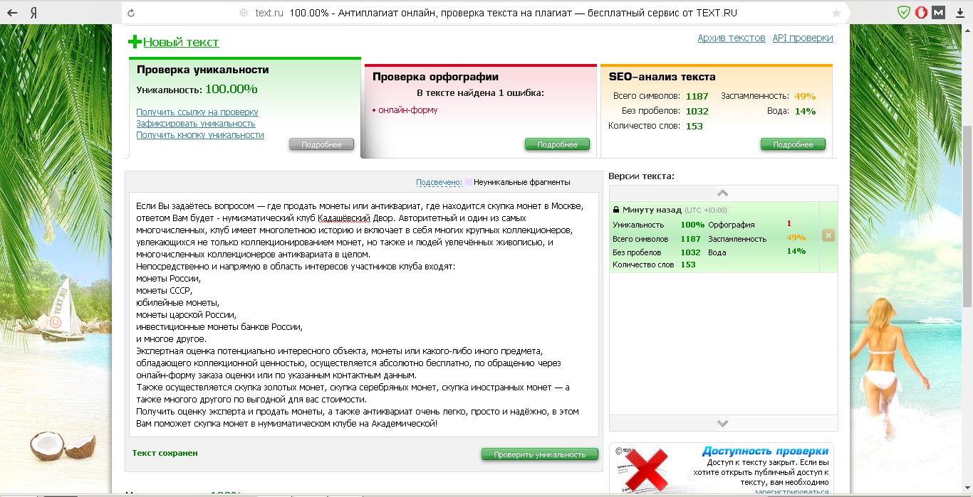The width and height of the screenshot is (973, 497).
Task: Click the lock icon on saved version
Action: pos(615,210)
